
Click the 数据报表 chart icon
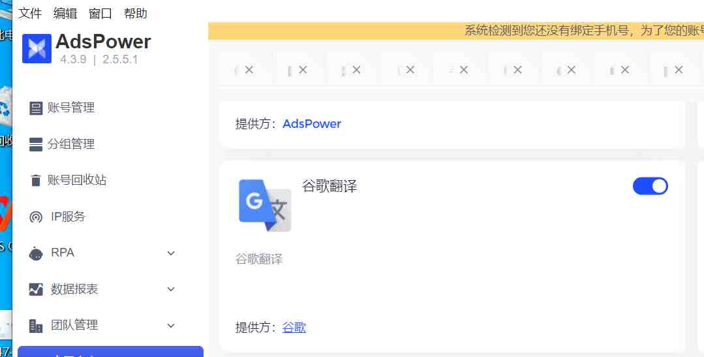coord(36,289)
